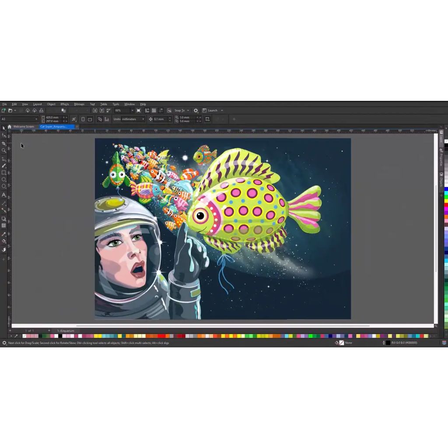The height and width of the screenshot is (448, 448).
Task: Open the Bitmaps menu
Action: point(79,104)
